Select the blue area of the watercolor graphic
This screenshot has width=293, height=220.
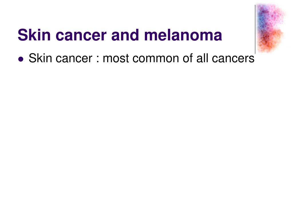click(261, 20)
